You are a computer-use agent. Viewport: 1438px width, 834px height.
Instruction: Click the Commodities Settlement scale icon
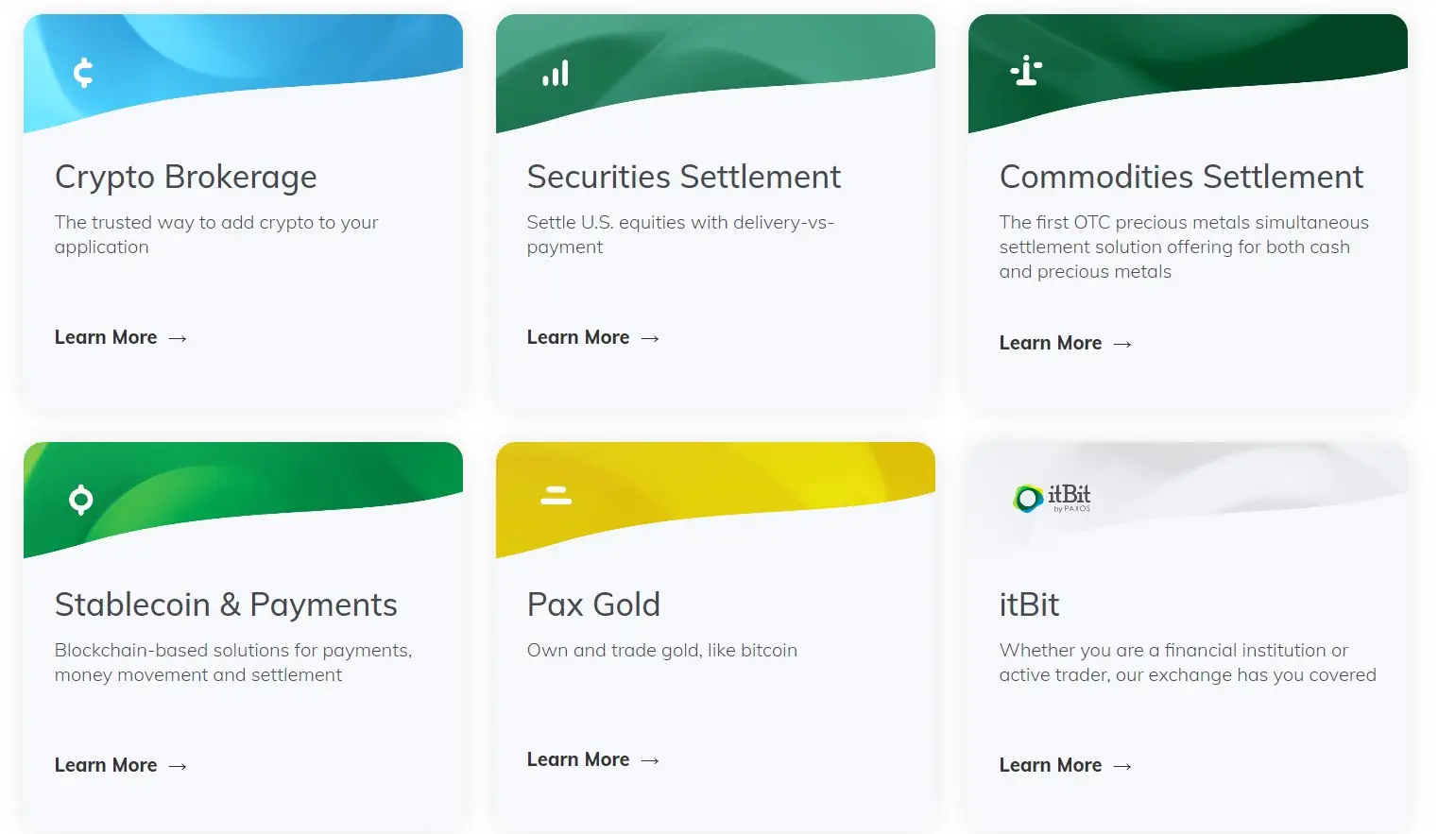(1026, 71)
